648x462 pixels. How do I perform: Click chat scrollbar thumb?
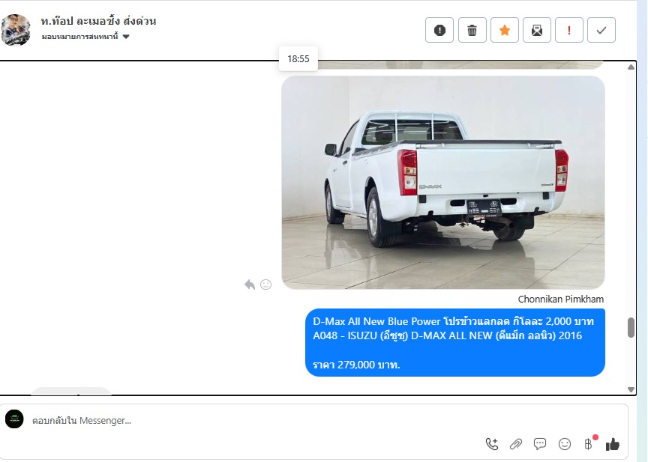(631, 327)
